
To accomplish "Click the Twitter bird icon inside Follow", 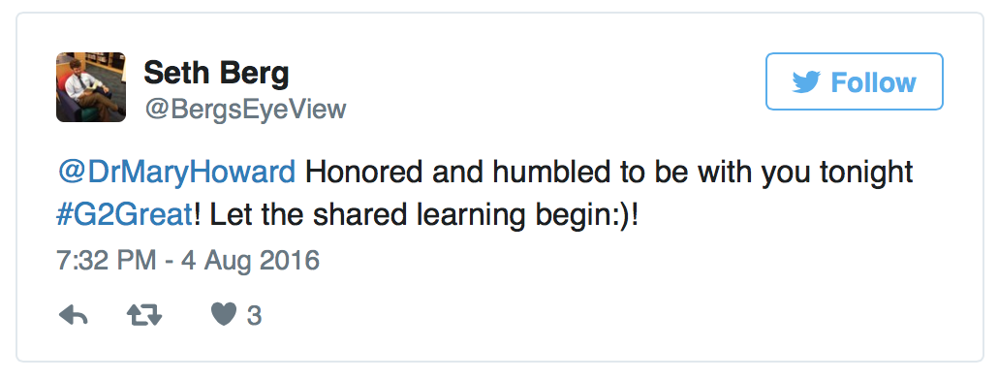I will (x=806, y=82).
